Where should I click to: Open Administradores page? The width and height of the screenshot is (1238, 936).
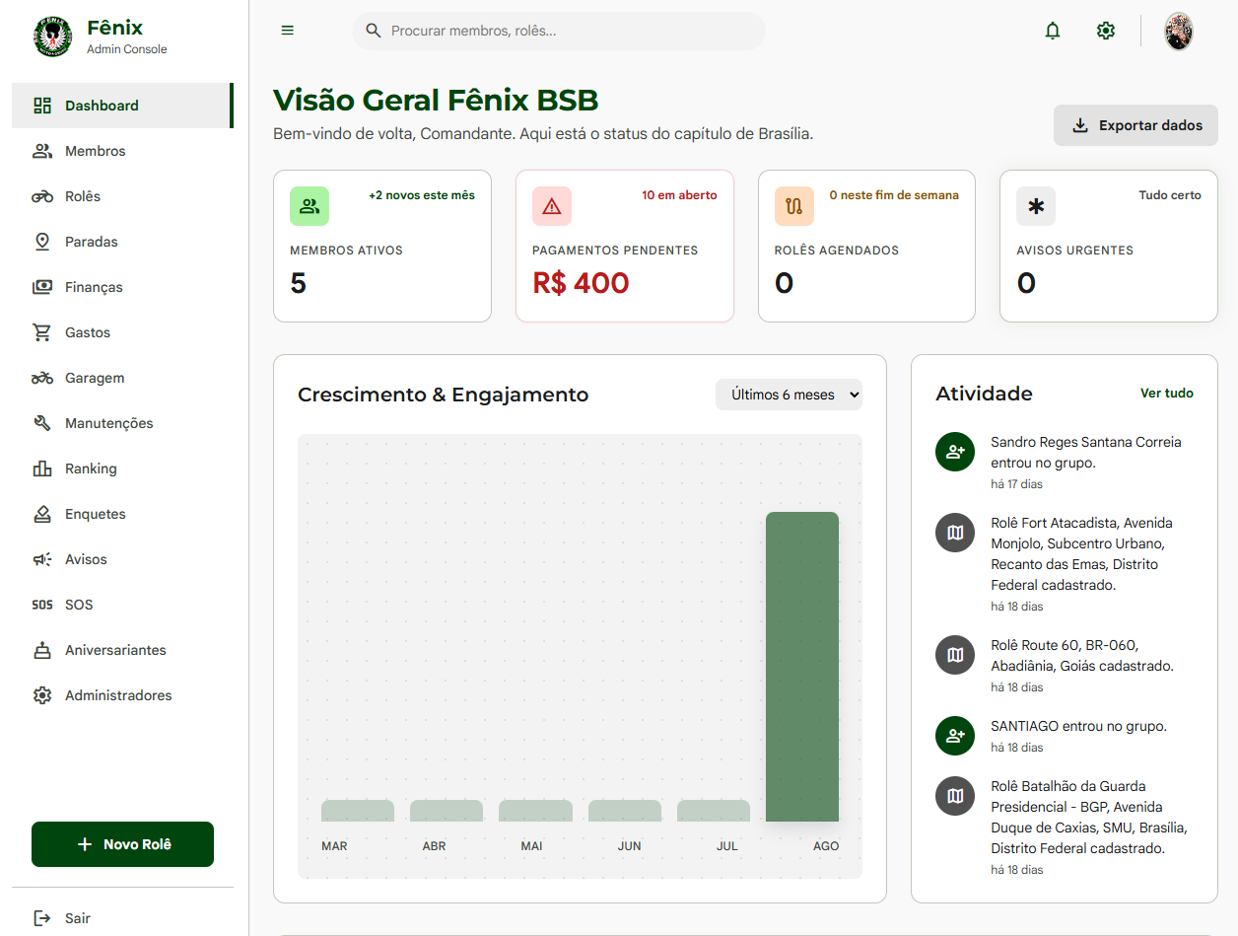122,695
